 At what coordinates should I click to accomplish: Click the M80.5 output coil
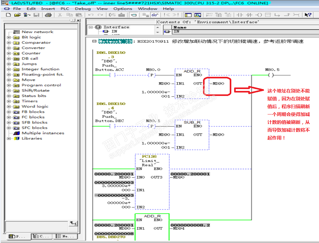(x=271, y=75)
